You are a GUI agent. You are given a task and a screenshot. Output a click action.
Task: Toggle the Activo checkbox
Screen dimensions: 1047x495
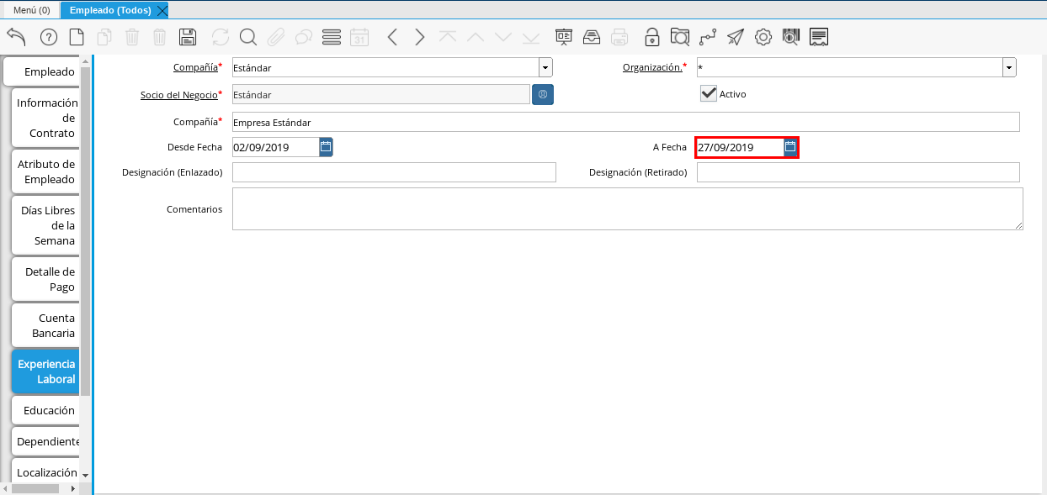(x=709, y=93)
